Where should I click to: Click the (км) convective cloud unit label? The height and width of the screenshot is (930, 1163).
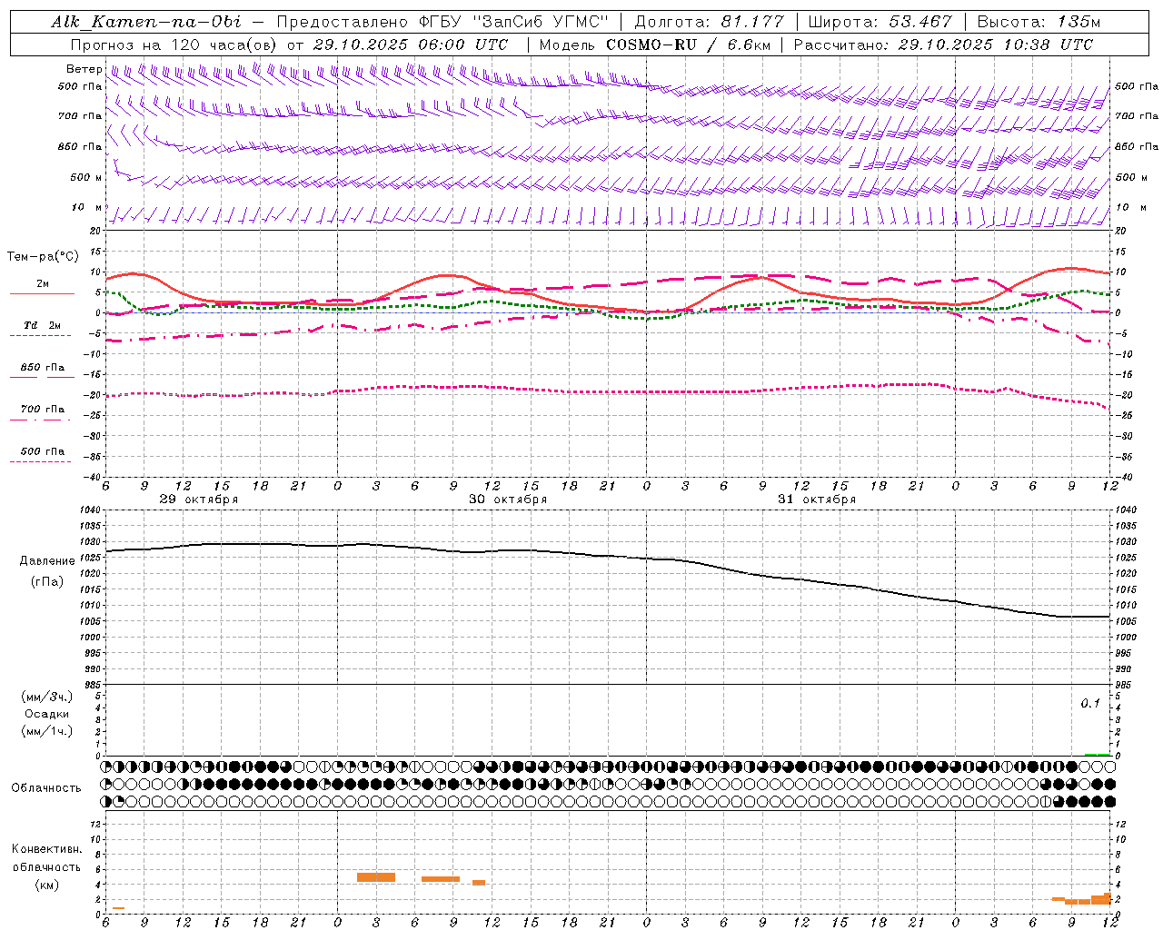pos(46,885)
